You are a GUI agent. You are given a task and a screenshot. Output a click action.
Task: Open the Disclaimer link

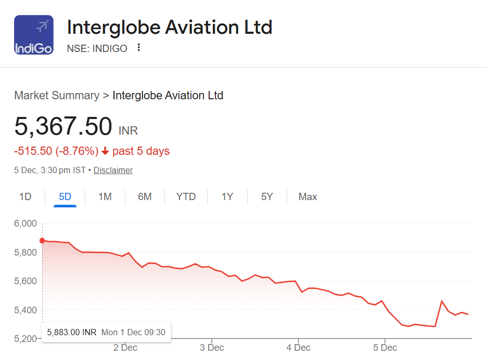tap(113, 170)
